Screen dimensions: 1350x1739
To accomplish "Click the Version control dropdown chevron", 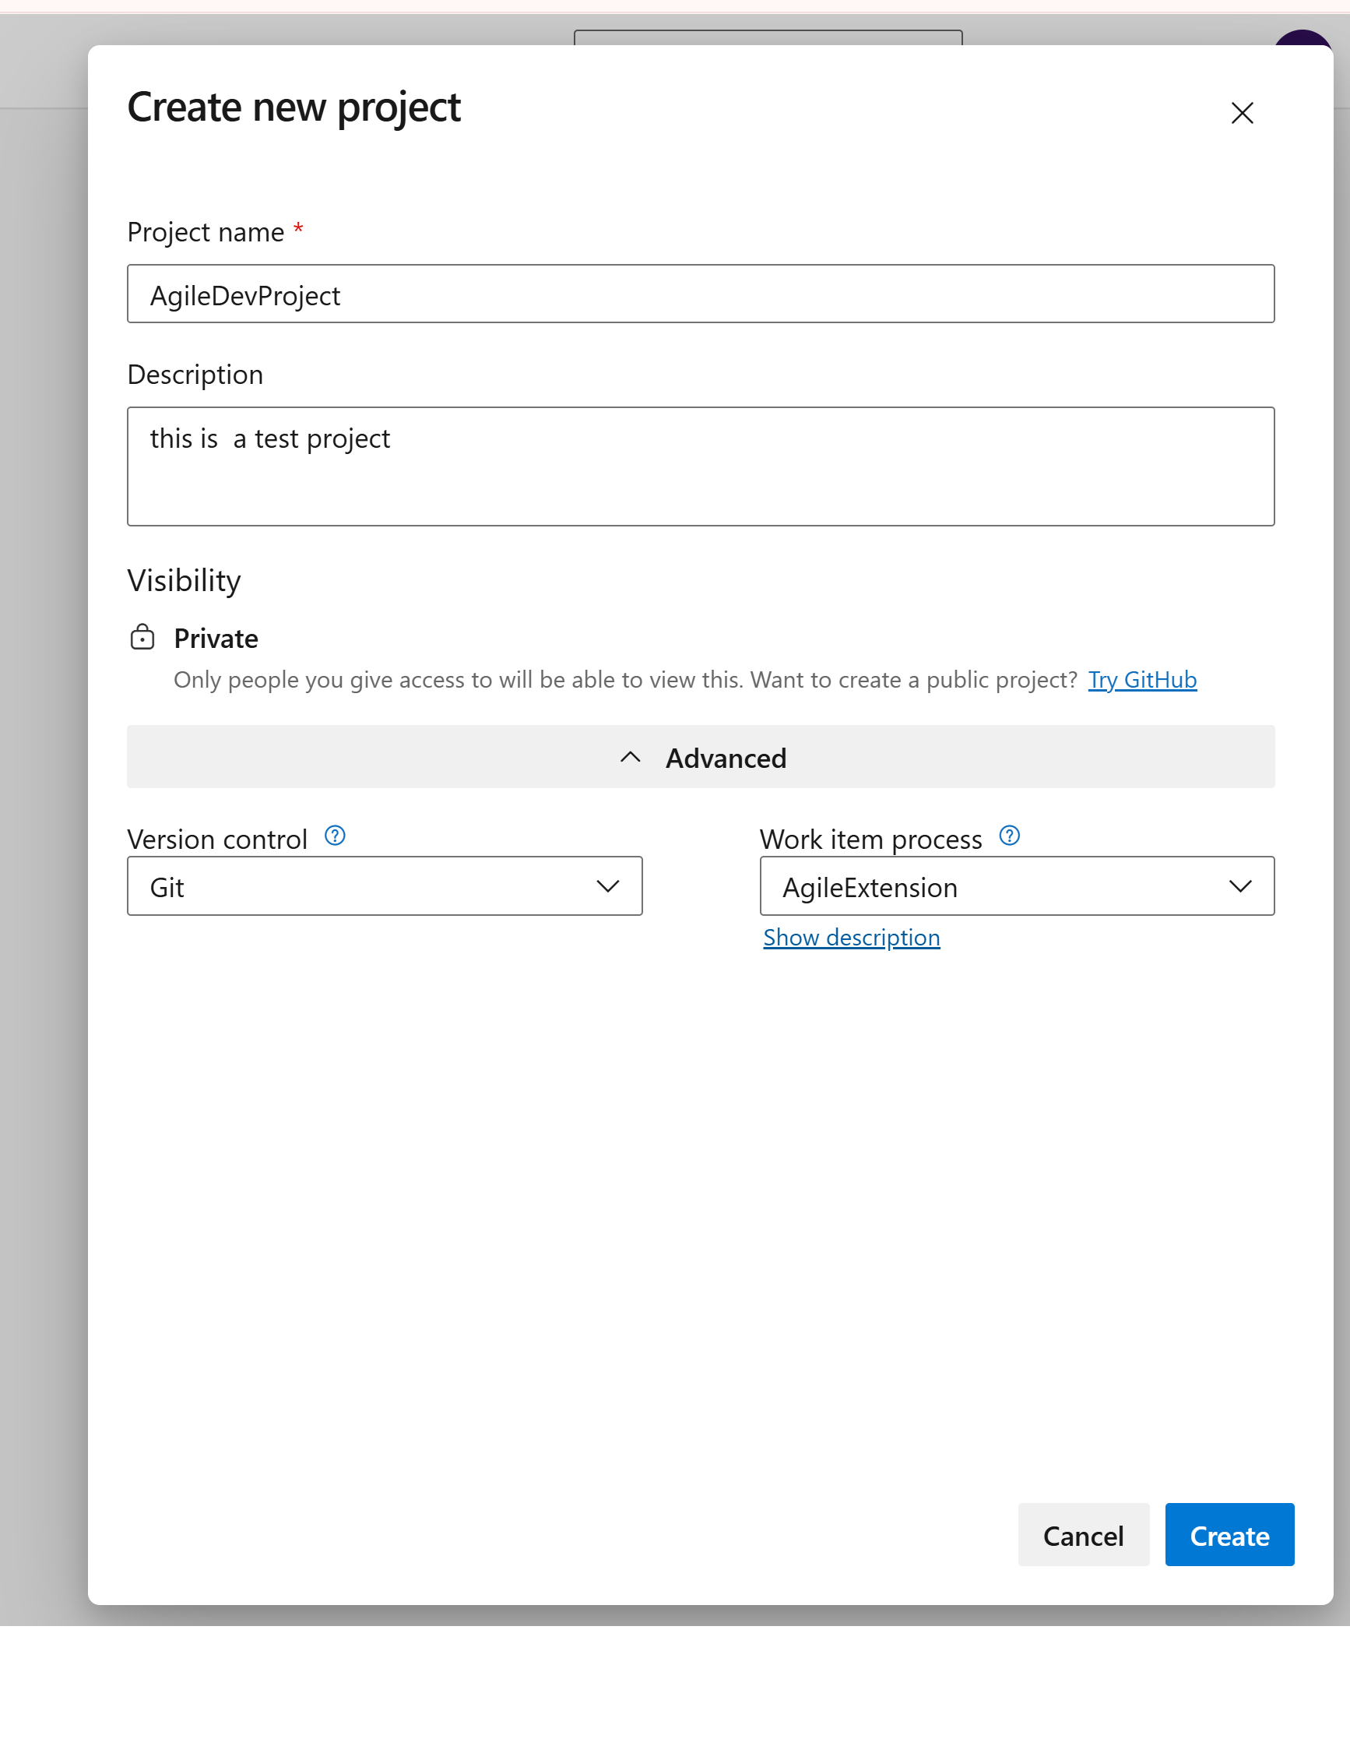I will [607, 885].
